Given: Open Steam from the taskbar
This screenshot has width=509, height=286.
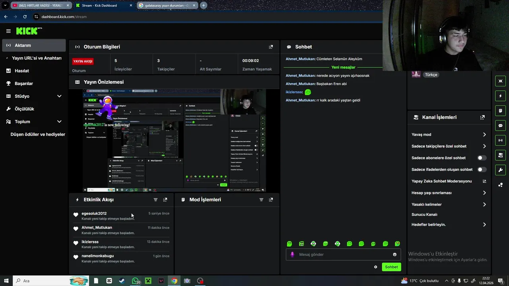Looking at the screenshot, I should click(x=122, y=281).
